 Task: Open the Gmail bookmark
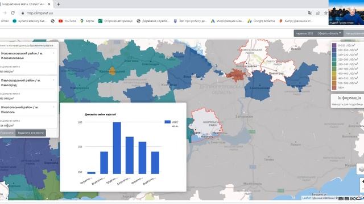coord(4,21)
